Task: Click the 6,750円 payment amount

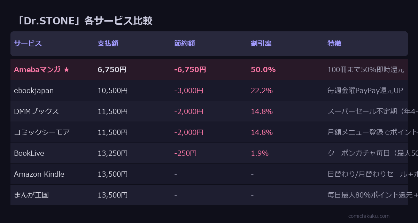Action: tap(112, 70)
